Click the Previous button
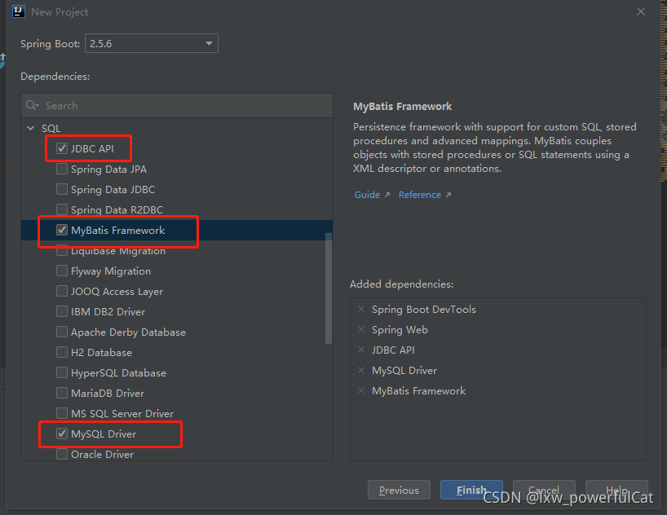 [399, 490]
